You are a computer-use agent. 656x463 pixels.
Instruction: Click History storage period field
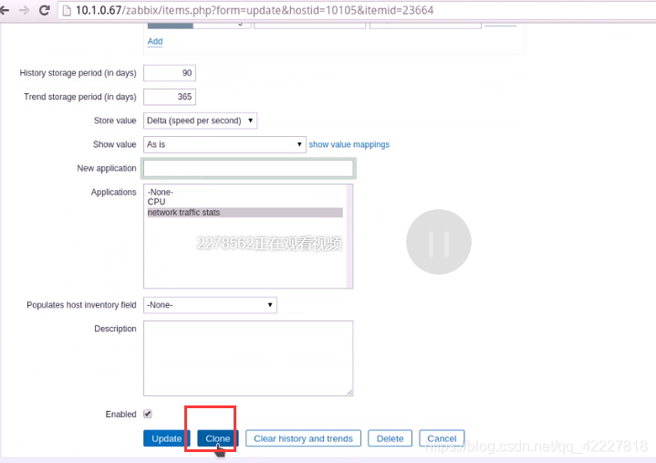pos(170,73)
